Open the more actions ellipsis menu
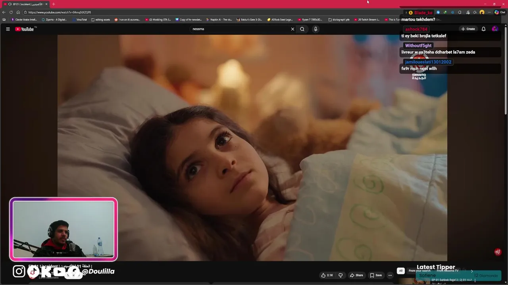508x285 pixels. point(390,275)
